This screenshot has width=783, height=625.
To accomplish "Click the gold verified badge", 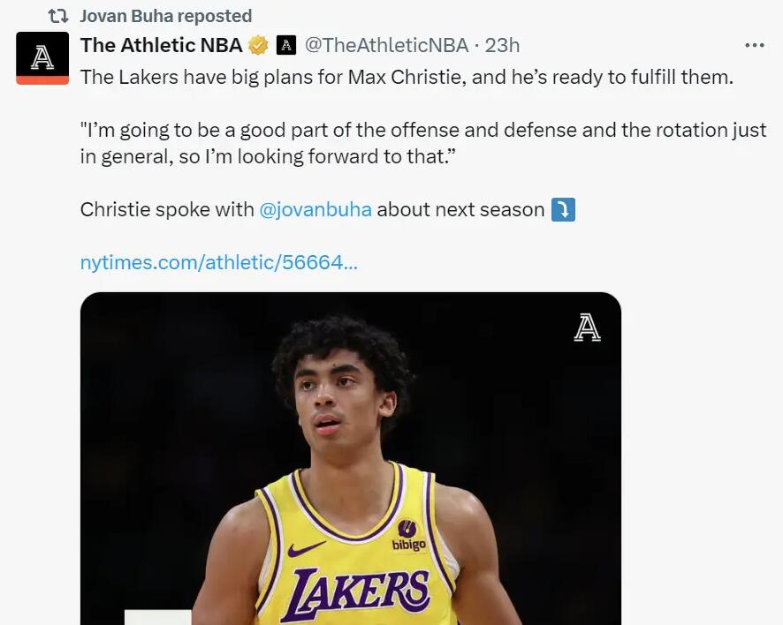I will [x=258, y=45].
